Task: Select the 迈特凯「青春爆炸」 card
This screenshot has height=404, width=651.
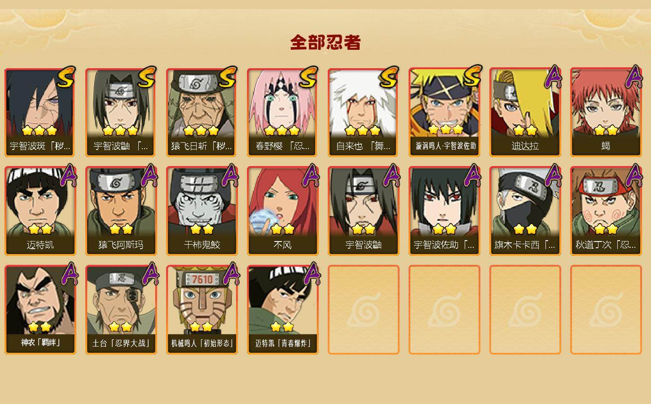Action: [282, 310]
